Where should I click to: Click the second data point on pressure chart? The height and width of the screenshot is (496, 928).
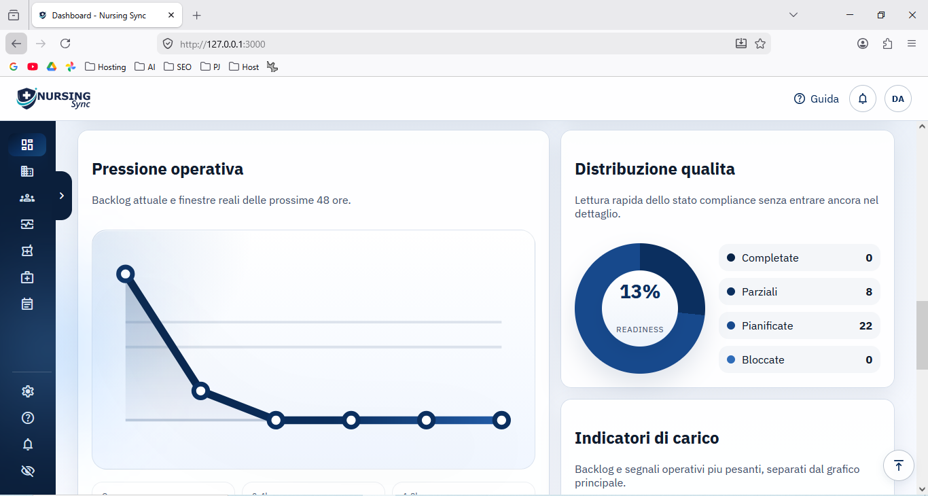[x=200, y=391]
